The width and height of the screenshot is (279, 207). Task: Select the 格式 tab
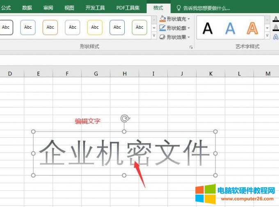tap(158, 8)
